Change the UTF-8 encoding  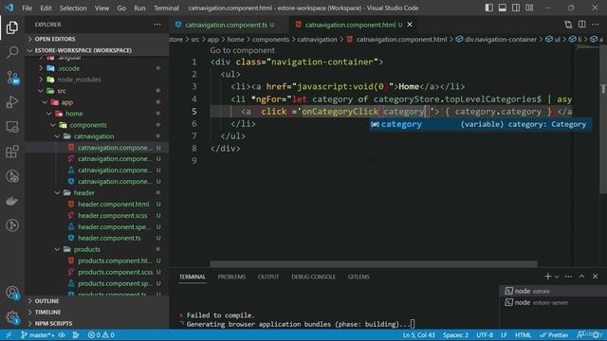click(485, 334)
